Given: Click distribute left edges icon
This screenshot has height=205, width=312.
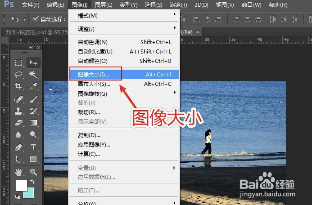Looking at the screenshot, I should click(x=273, y=19).
